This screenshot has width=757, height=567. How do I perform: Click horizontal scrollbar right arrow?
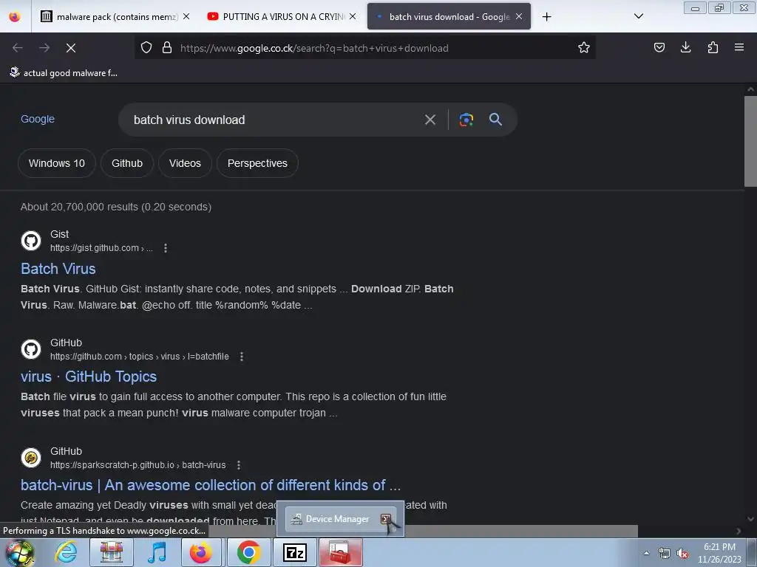pos(739,531)
